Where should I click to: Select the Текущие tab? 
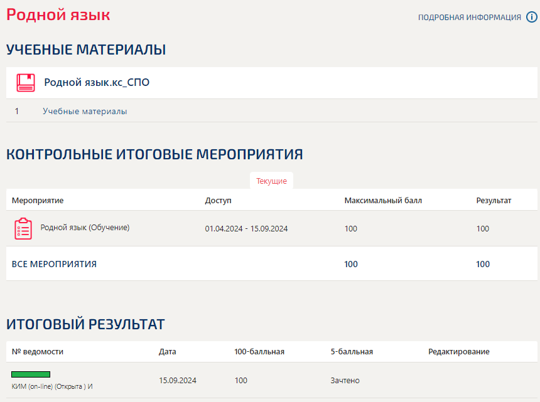click(271, 181)
